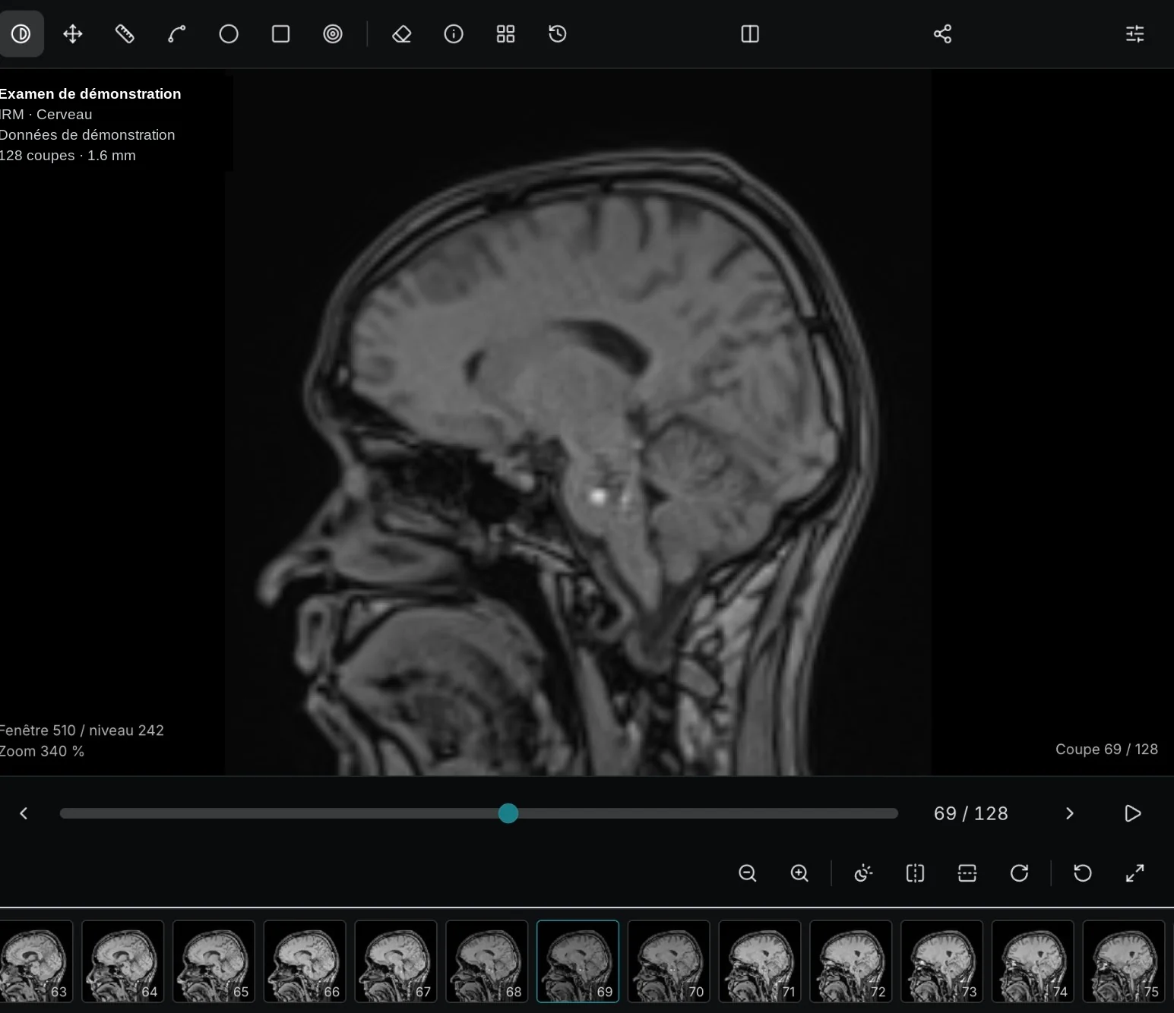The width and height of the screenshot is (1174, 1013).
Task: Click the 'Coupe 69 / 128' overlay text
Action: click(1106, 749)
